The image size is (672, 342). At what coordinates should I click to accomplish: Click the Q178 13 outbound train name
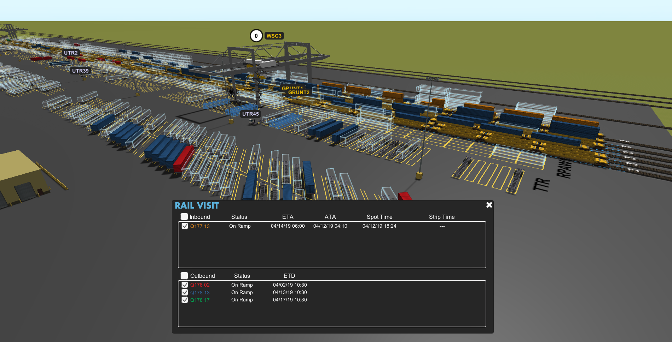coord(200,293)
